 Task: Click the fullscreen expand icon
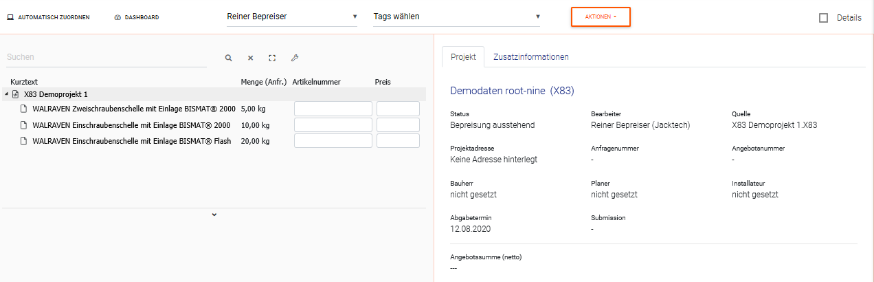[272, 58]
